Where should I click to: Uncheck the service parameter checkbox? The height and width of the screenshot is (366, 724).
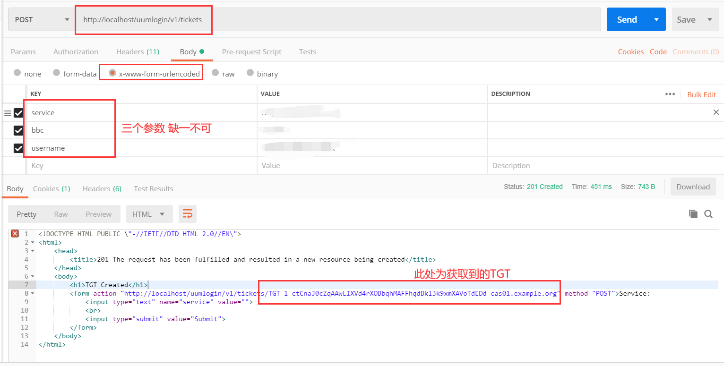pyautogui.click(x=18, y=113)
